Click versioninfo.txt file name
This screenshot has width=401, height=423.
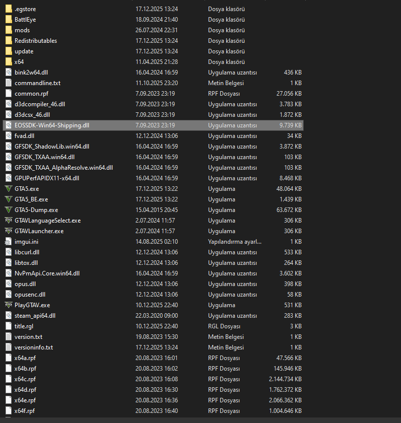[34, 347]
